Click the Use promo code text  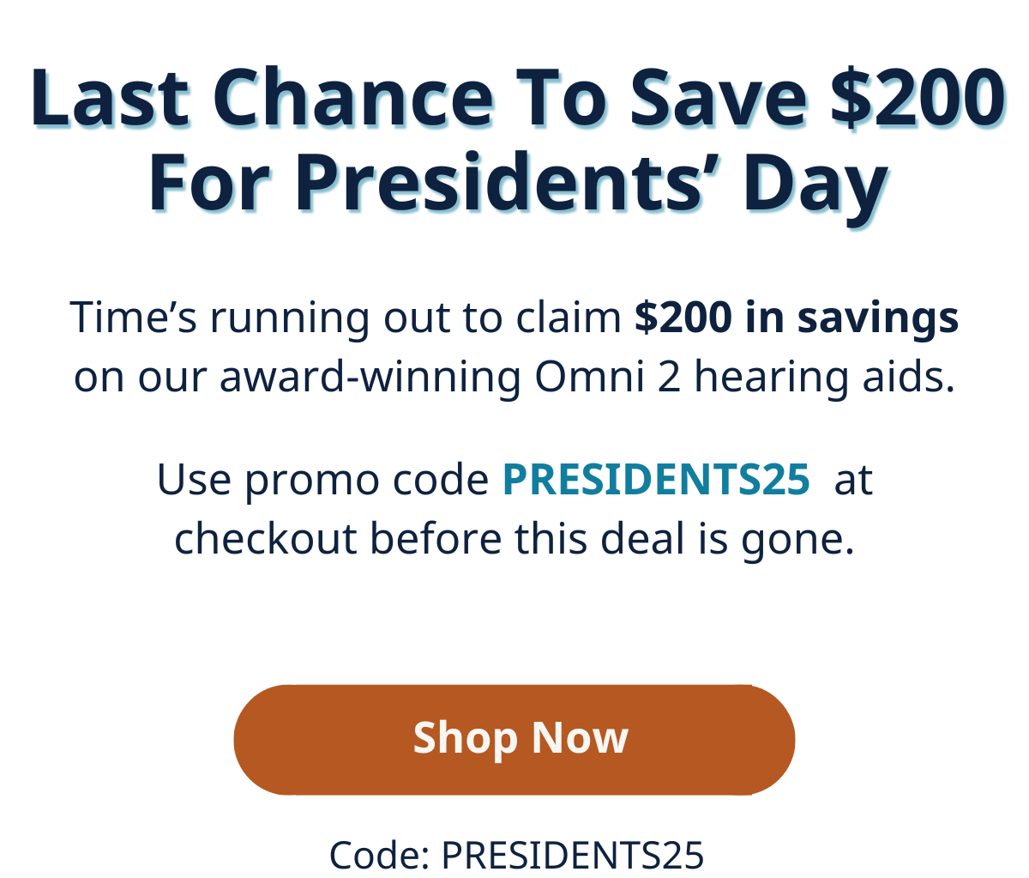click(x=323, y=480)
